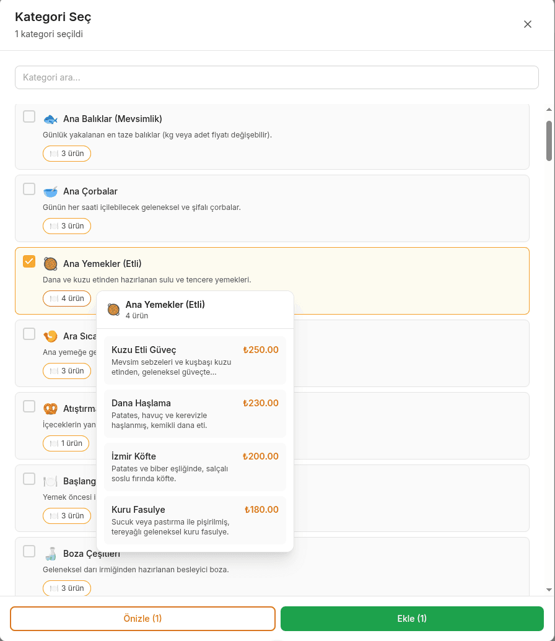
Task: Click the bottle icon for Boza Çeşitleri
Action: click(50, 554)
